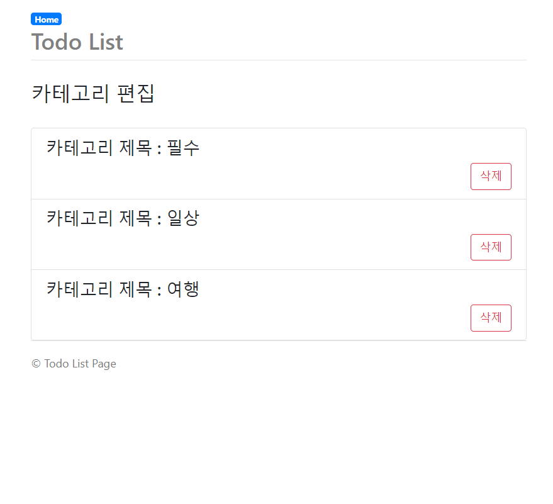This screenshot has height=504, width=553.
Task: Remove the first category using its 삭제 button
Action: [x=491, y=176]
